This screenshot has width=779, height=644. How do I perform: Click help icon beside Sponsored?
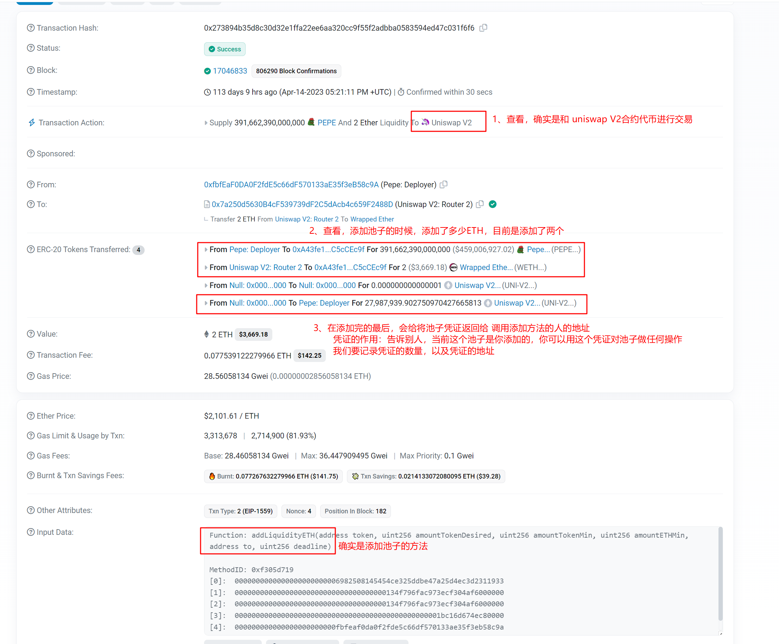click(31, 153)
